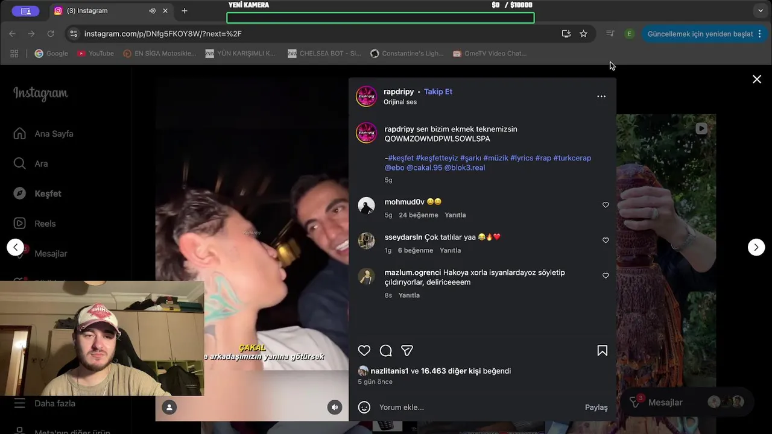Go to previous post arrow
The height and width of the screenshot is (434, 772).
tap(16, 247)
